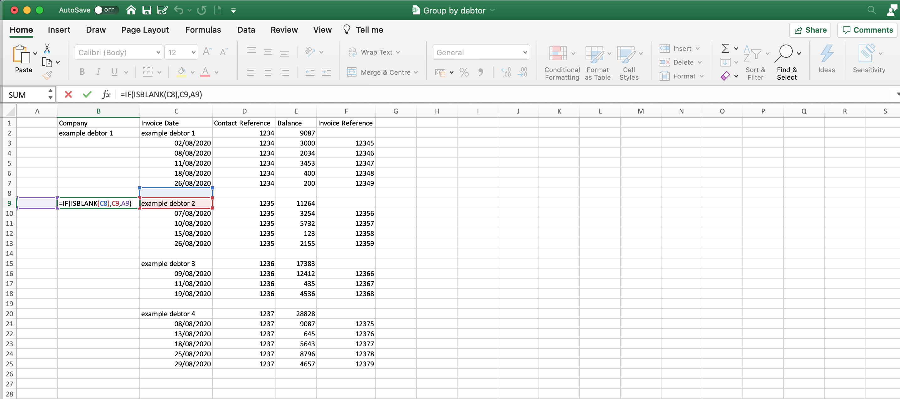Click the Ideas lightning icon
The width and height of the screenshot is (900, 399).
click(x=826, y=59)
